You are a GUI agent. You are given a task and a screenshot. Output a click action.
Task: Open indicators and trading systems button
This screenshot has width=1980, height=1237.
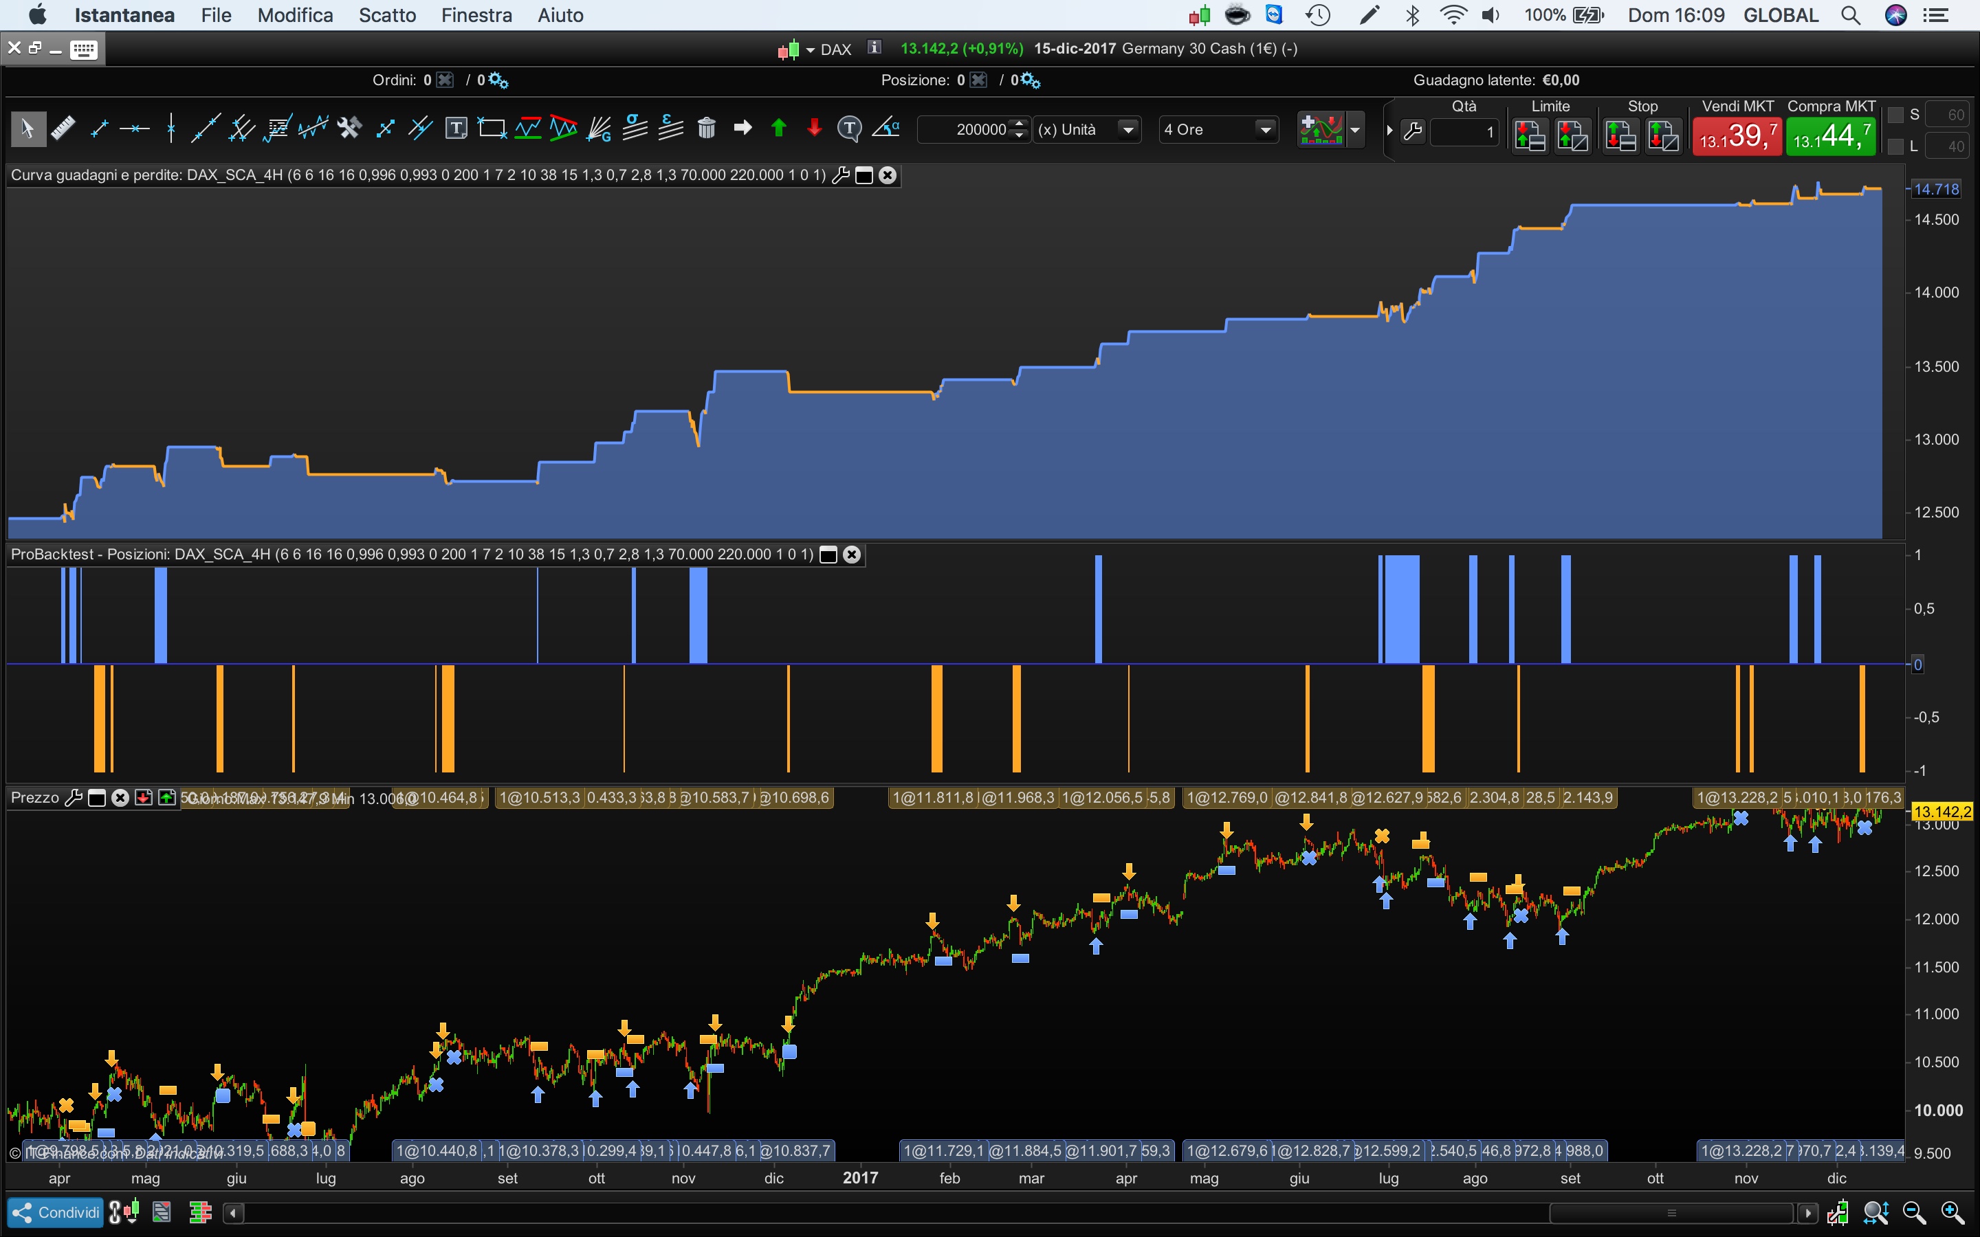[x=1321, y=129]
